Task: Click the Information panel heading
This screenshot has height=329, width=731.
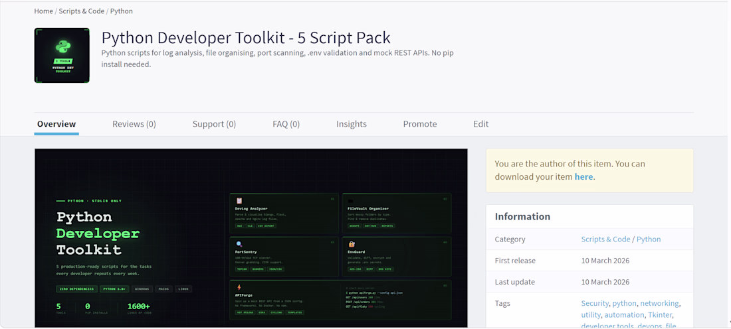Action: point(522,216)
